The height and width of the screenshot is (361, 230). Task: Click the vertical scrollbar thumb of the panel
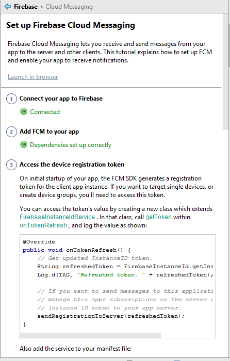coord(226,76)
